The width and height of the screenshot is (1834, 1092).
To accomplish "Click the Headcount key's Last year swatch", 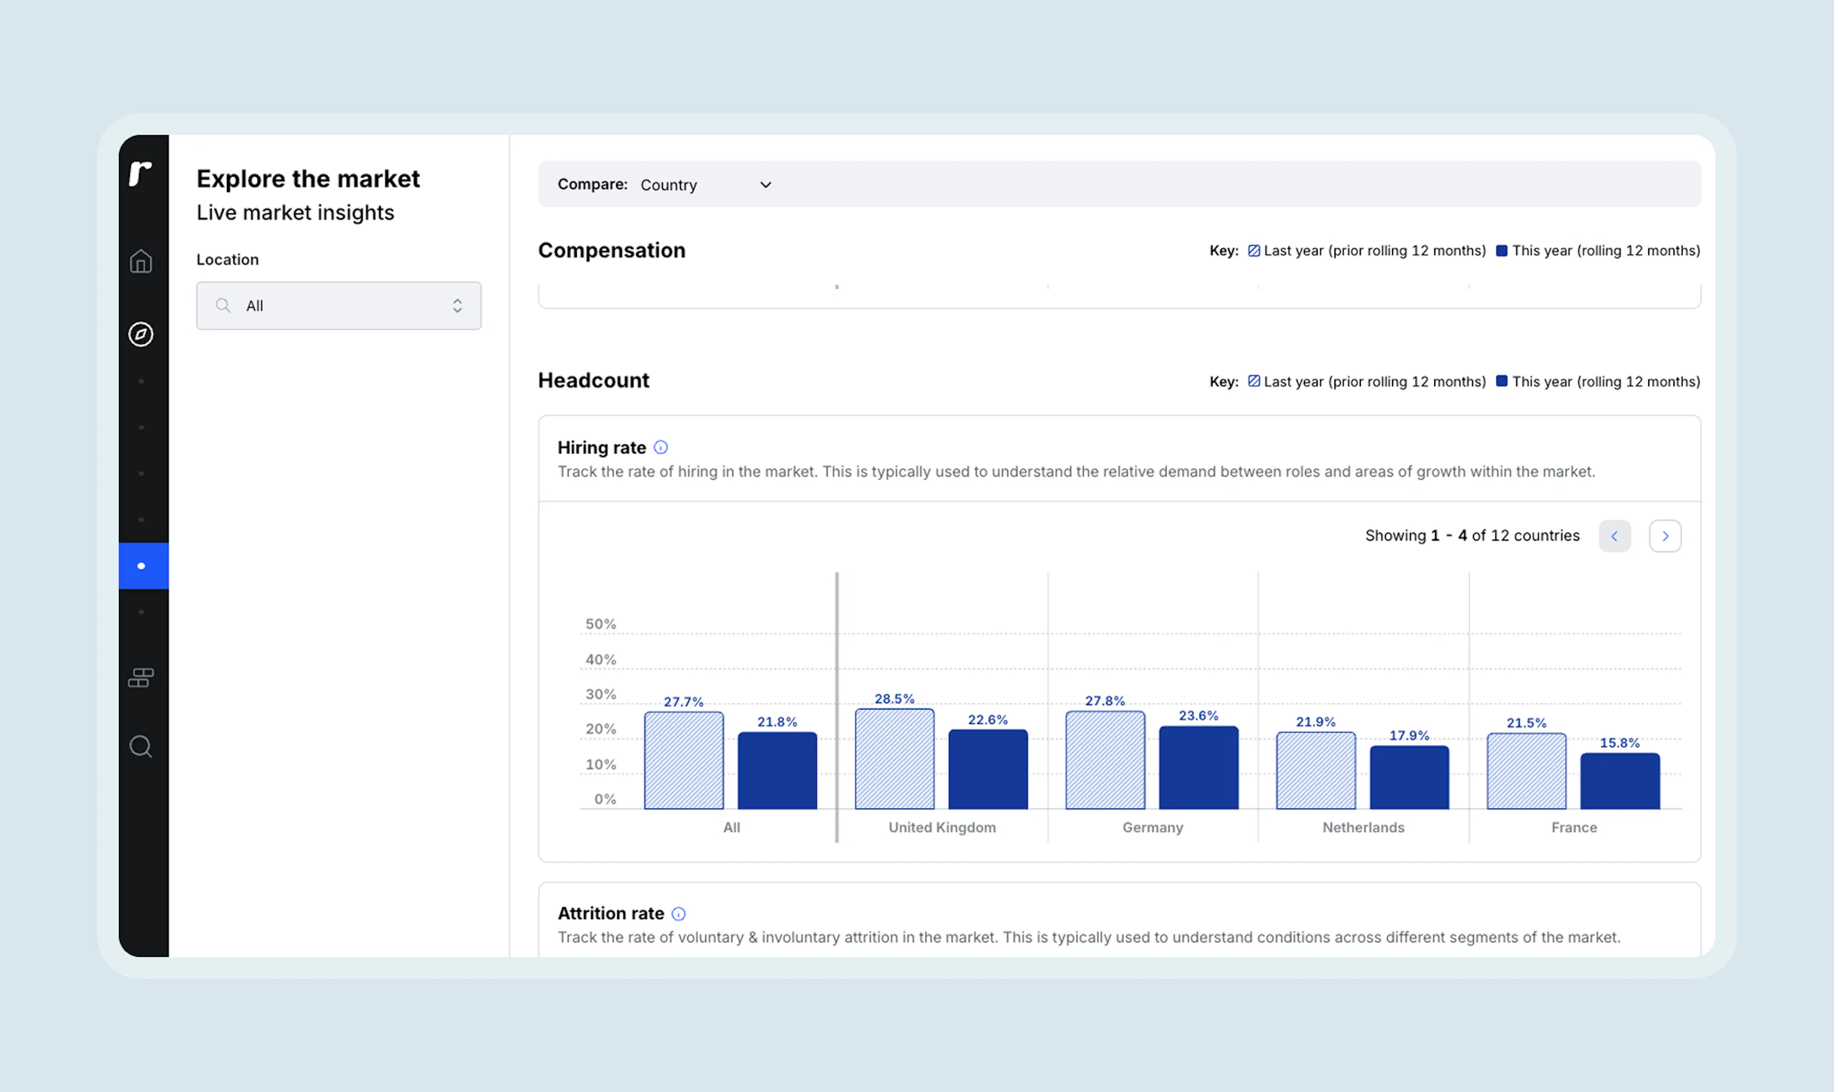I will tap(1254, 381).
